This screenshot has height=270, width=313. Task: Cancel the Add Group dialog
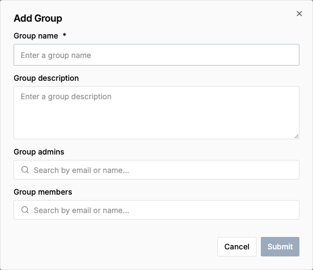(x=237, y=247)
